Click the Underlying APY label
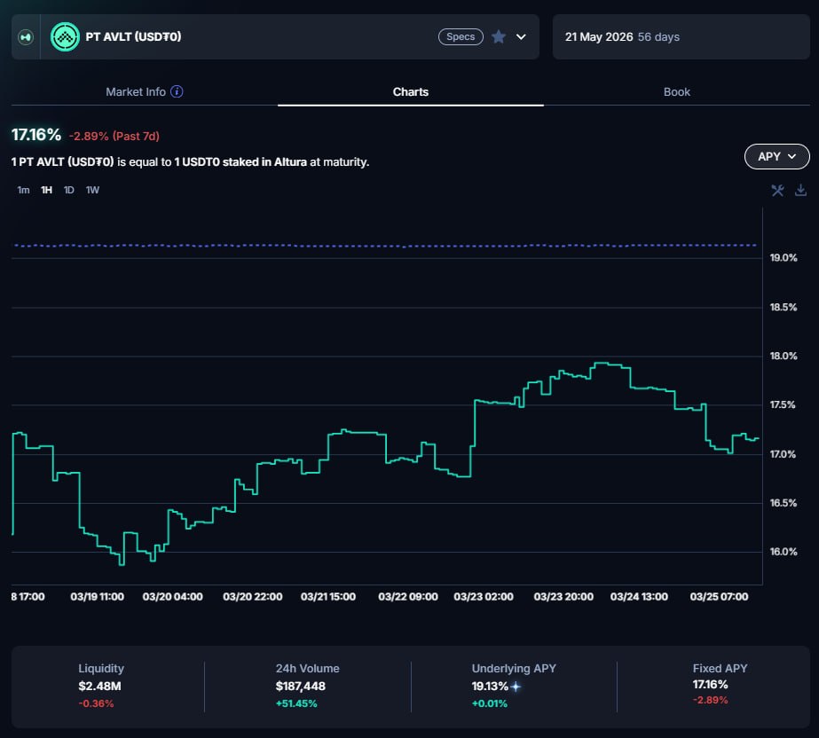Image resolution: width=819 pixels, height=738 pixels. click(x=514, y=669)
